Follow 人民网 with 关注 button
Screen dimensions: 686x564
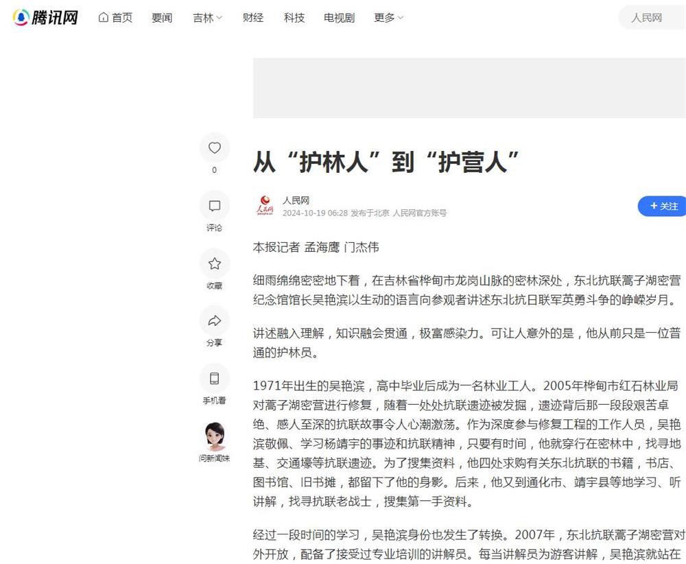click(x=662, y=206)
